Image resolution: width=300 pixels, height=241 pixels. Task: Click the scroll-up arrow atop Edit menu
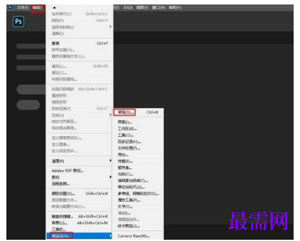click(54, 8)
